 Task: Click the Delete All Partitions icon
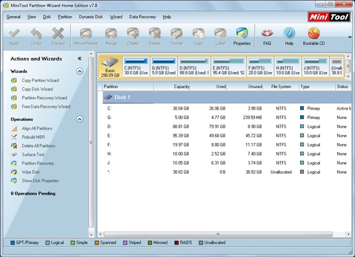pos(14,146)
